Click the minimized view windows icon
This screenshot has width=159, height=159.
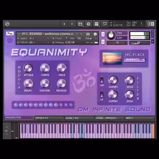pos(105,24)
